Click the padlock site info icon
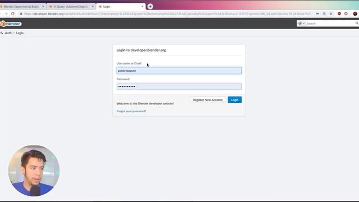 21,13
